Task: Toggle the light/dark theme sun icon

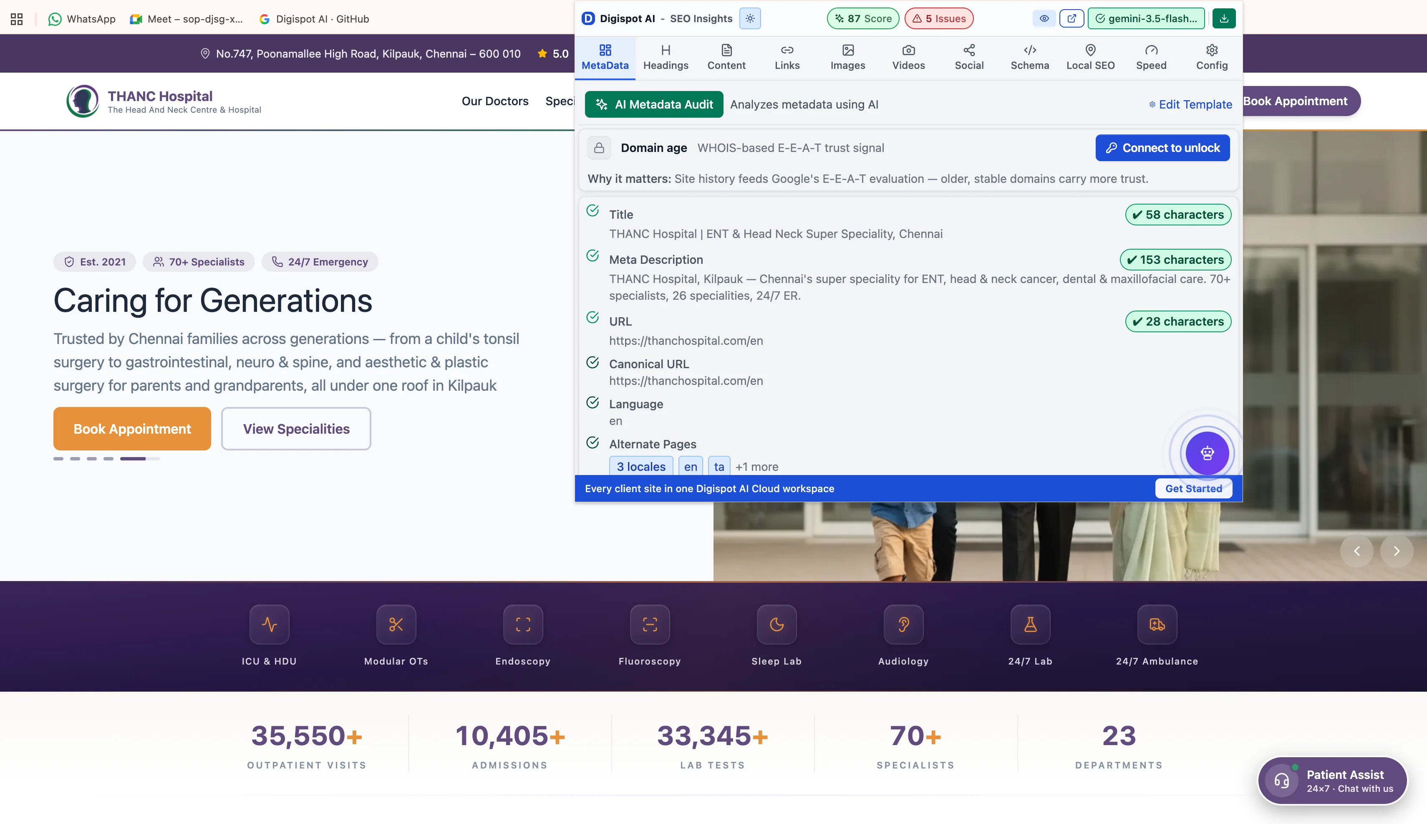Action: coord(750,18)
